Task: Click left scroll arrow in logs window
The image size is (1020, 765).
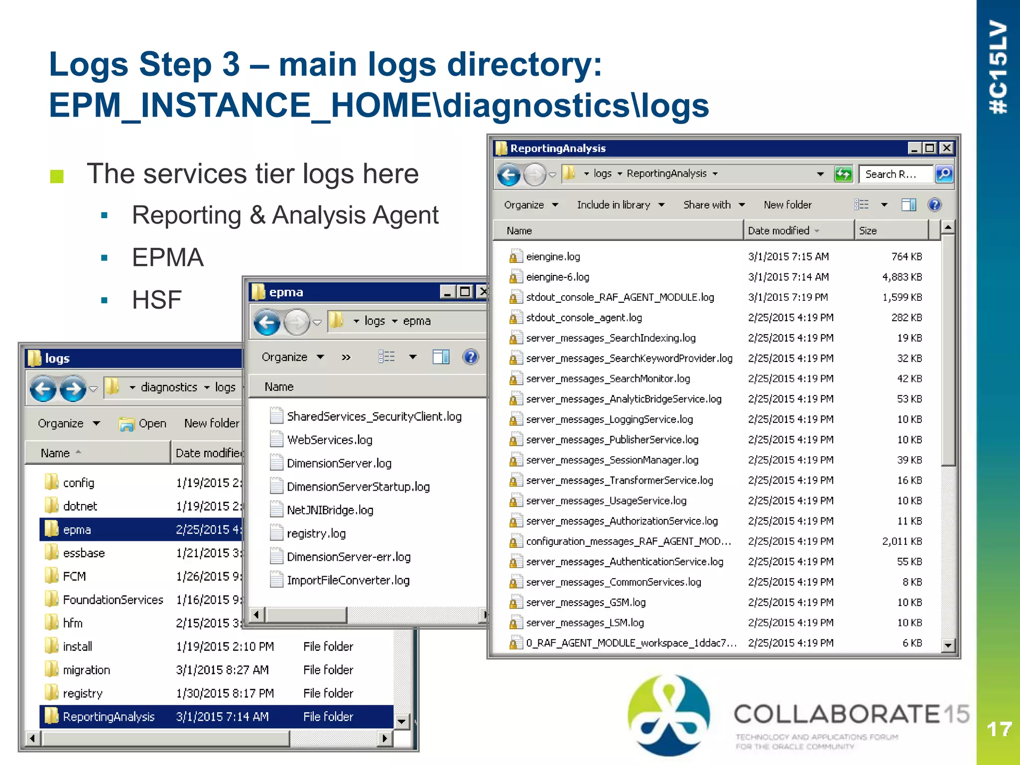Action: [32, 738]
